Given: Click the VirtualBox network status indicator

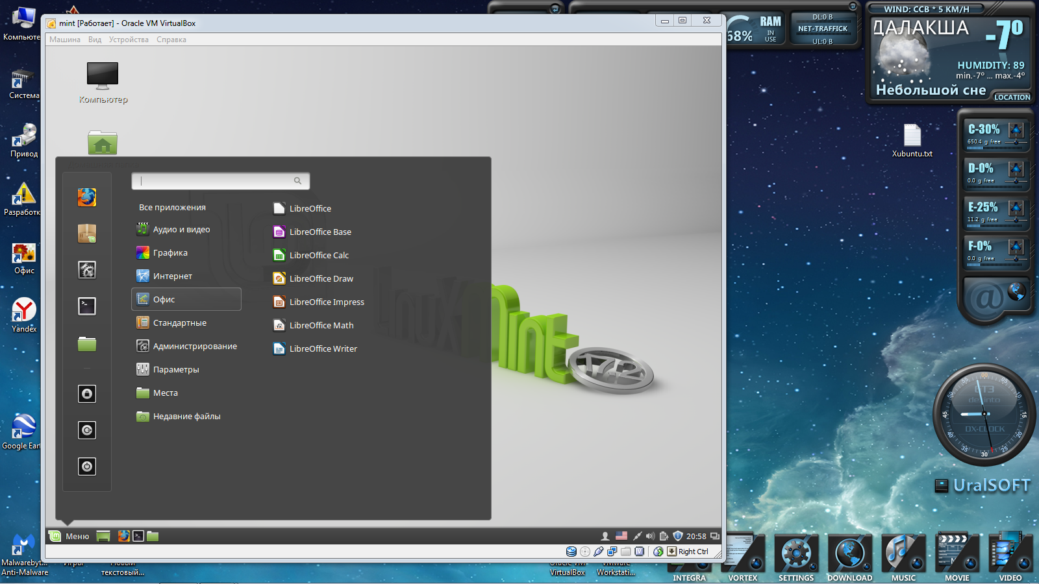Looking at the screenshot, I should point(612,552).
